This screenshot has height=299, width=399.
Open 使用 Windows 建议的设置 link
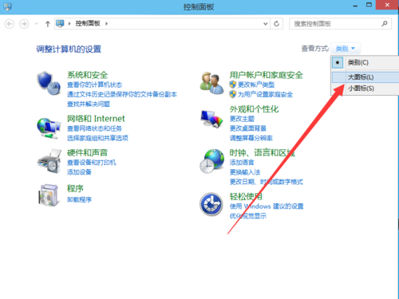pos(267,207)
